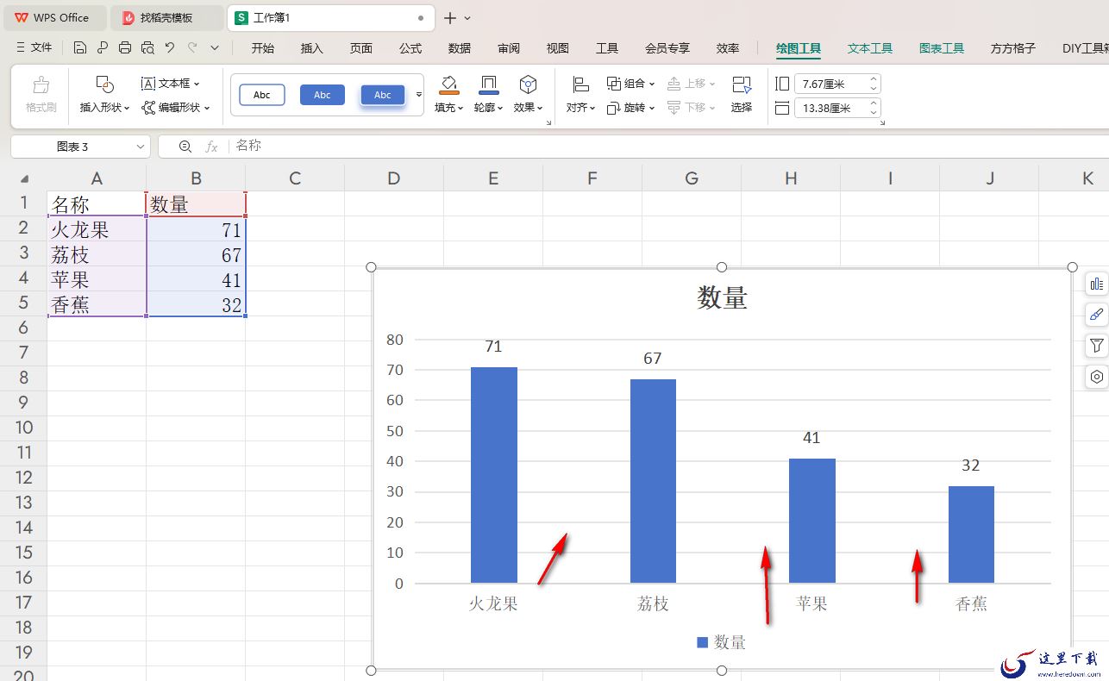The height and width of the screenshot is (681, 1109).
Task: Click column header E
Action: pyautogui.click(x=493, y=178)
